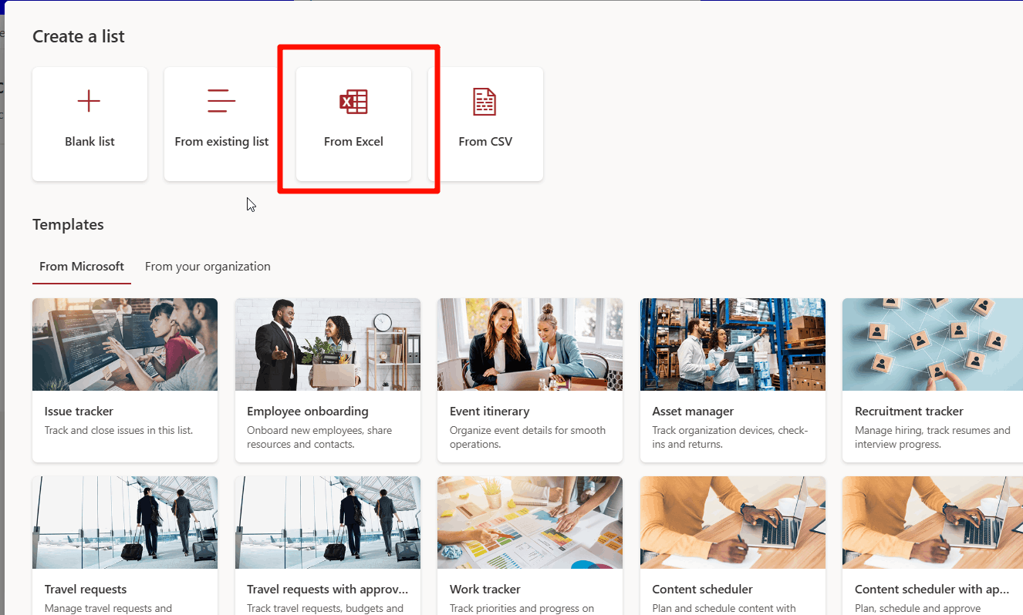1023x615 pixels.
Task: Click the CSV file icon
Action: point(485,101)
